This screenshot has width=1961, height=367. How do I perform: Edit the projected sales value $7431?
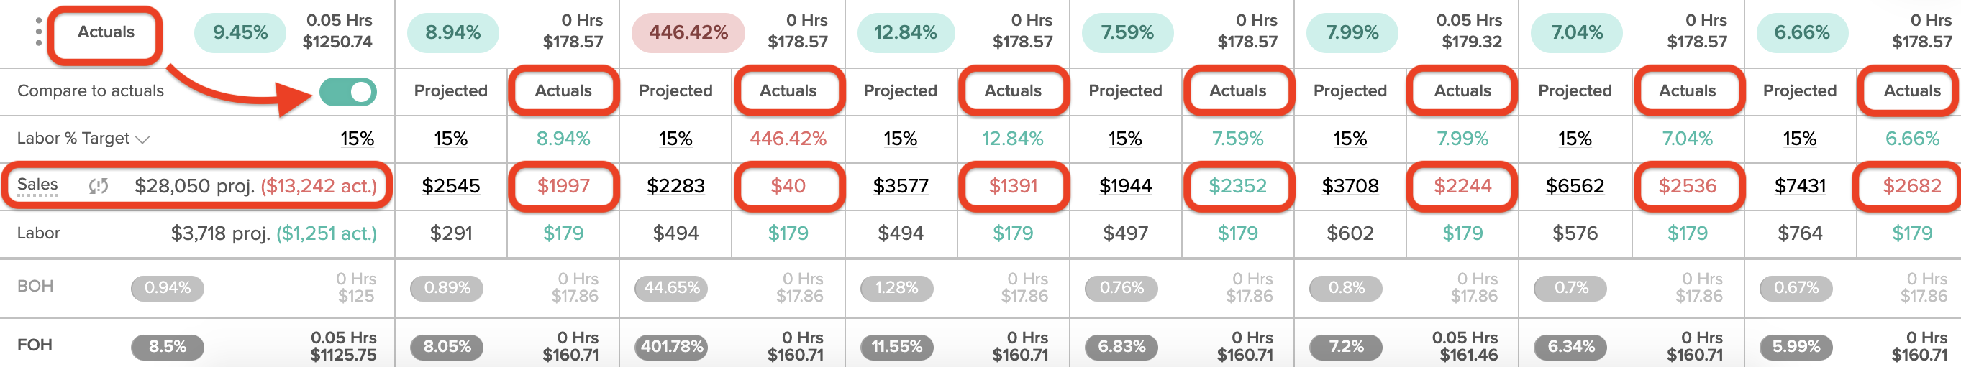[x=1800, y=186]
